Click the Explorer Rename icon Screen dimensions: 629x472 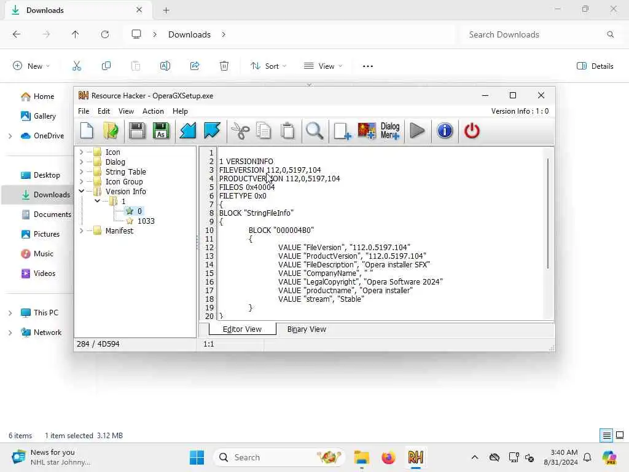coord(165,66)
